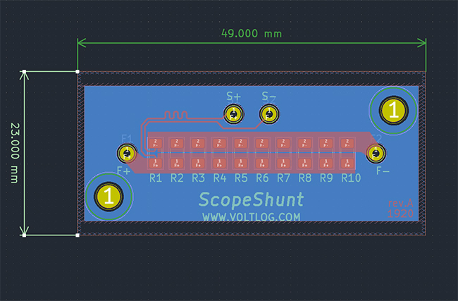Click the R5 reference label

click(241, 178)
